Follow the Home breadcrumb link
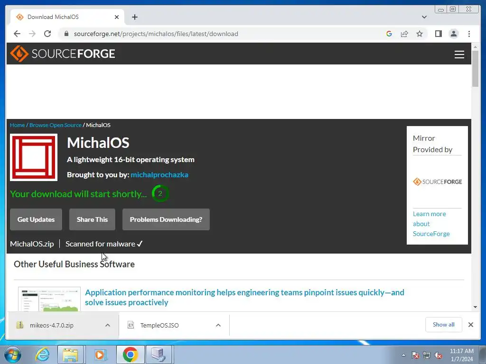This screenshot has height=364, width=486. (18, 125)
